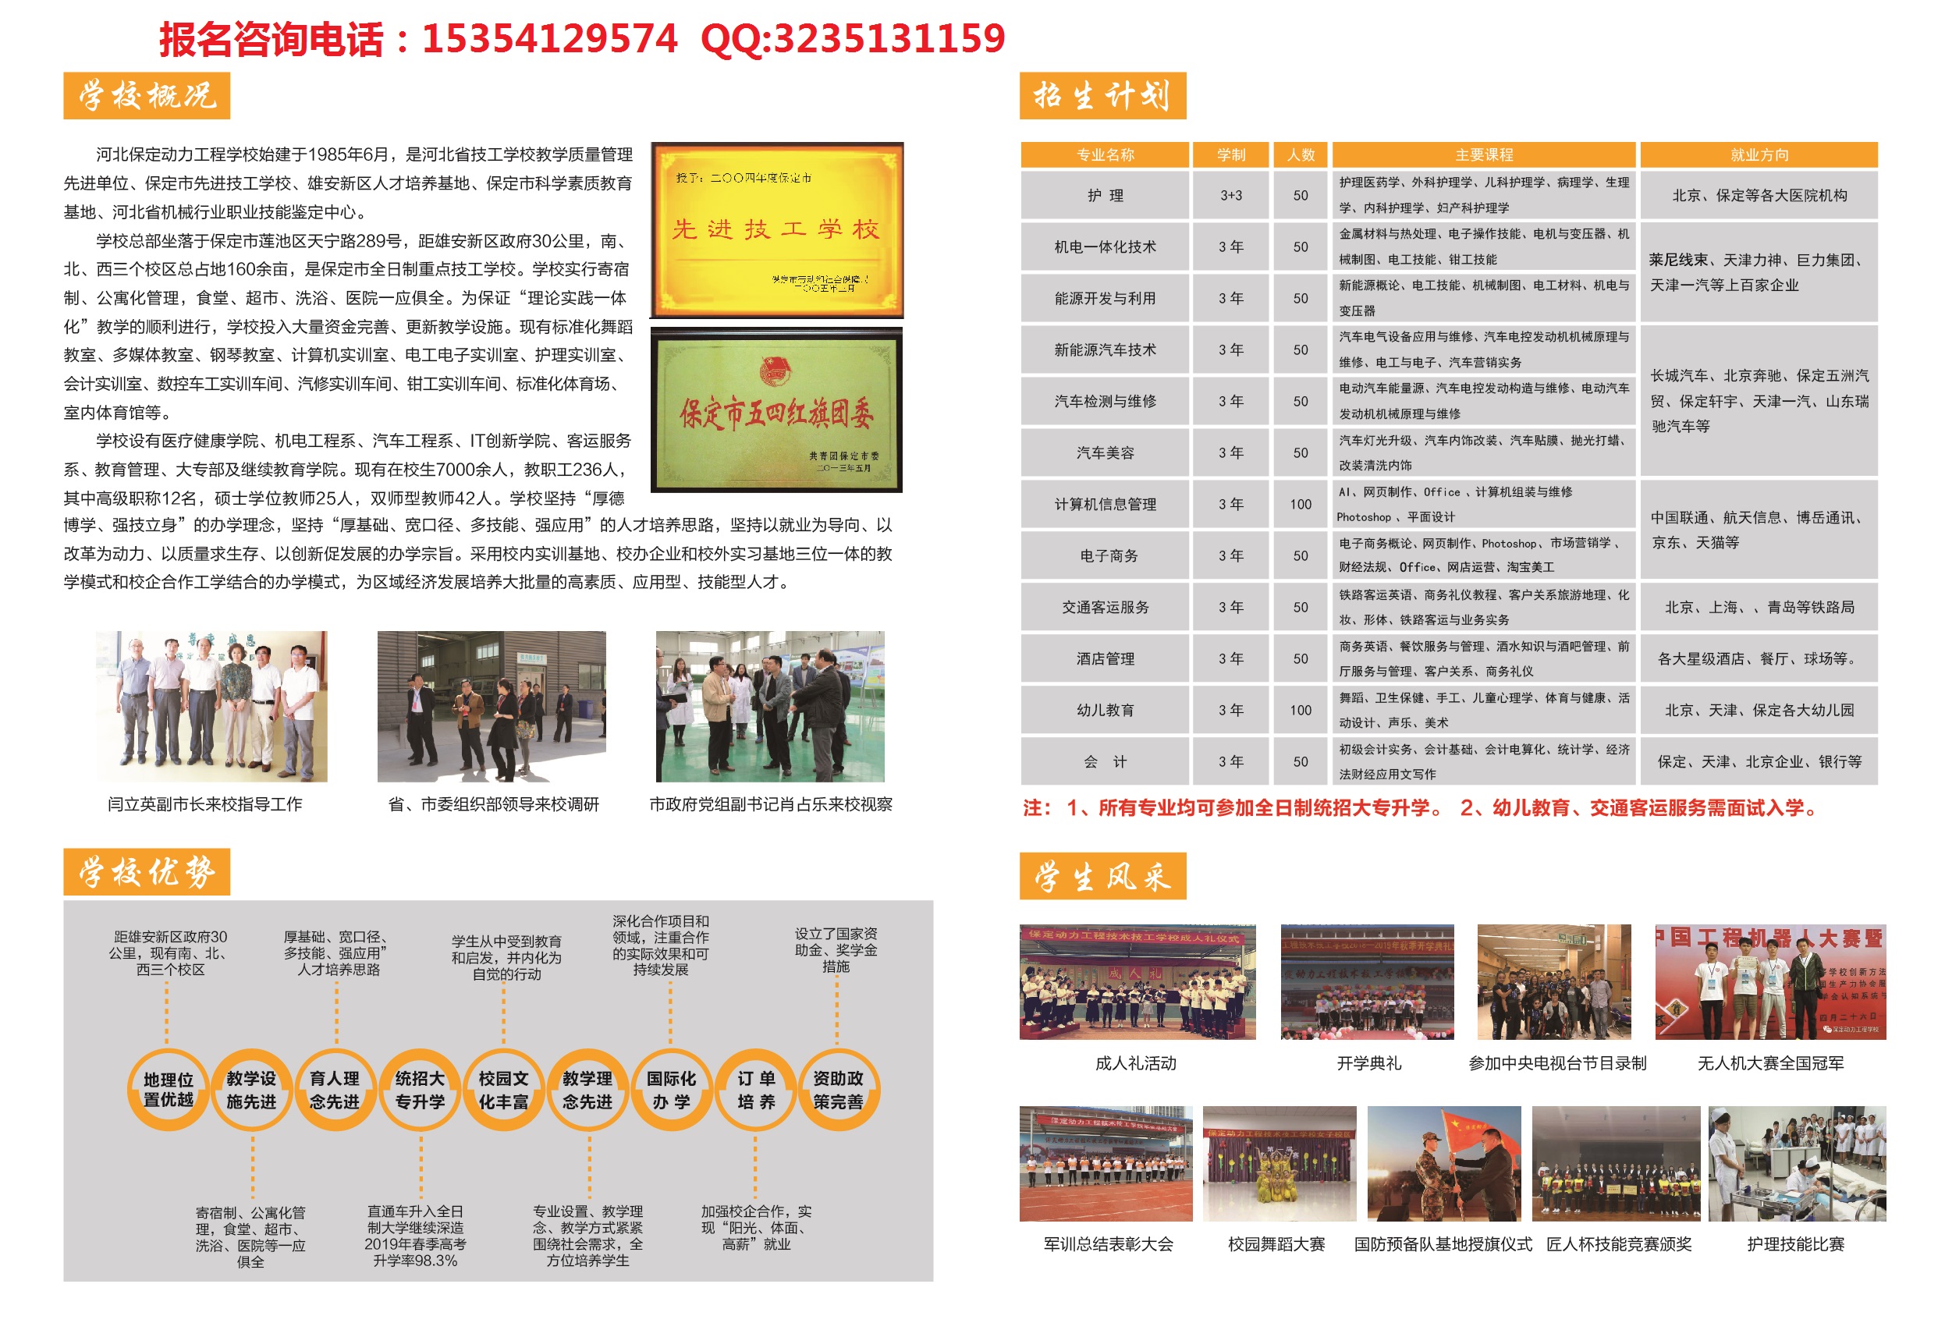
Task: Click the 报名咨询电话 15354129574 number
Action: 417,39
